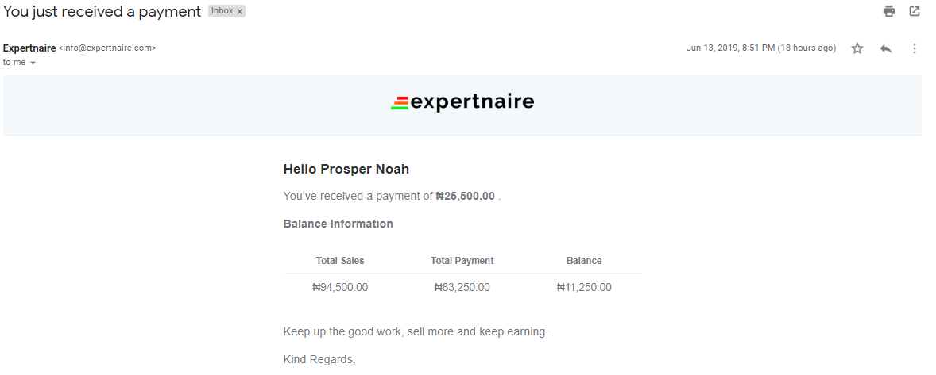Image resolution: width=936 pixels, height=375 pixels.
Task: Open the email in a new window
Action: pyautogui.click(x=914, y=11)
